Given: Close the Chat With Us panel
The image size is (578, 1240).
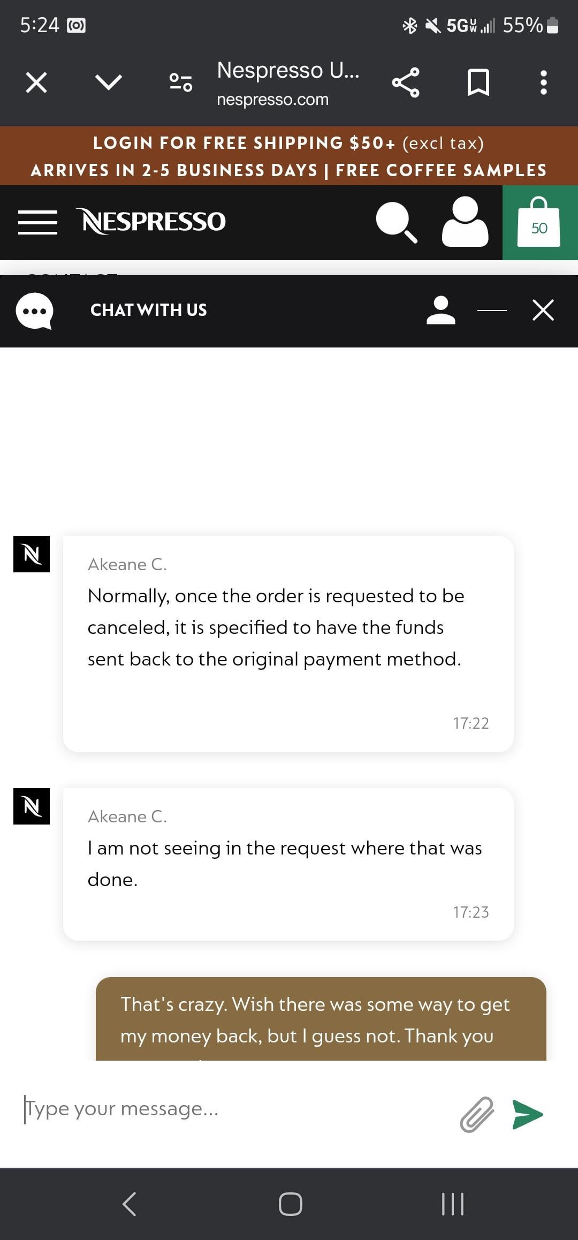Looking at the screenshot, I should click(543, 311).
